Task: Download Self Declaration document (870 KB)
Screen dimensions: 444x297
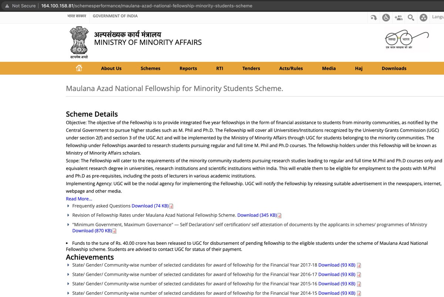Action: tap(92, 231)
